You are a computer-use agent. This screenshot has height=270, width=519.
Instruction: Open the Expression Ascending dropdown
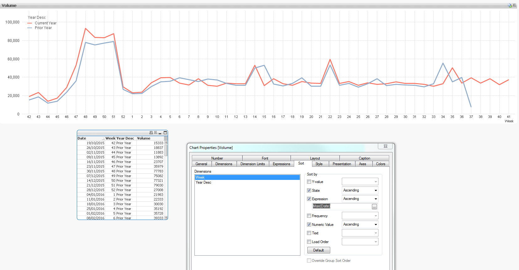[360, 199]
